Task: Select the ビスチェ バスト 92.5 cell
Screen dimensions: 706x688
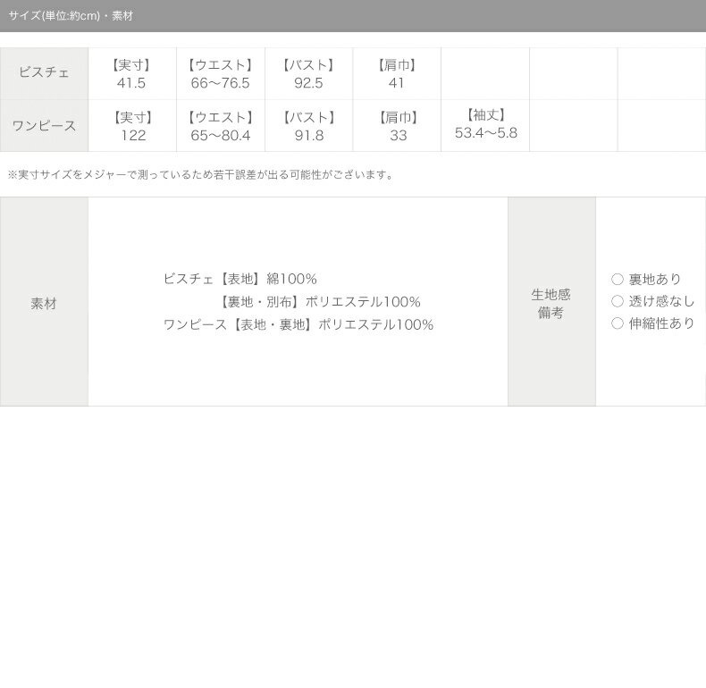Action: pyautogui.click(x=309, y=73)
